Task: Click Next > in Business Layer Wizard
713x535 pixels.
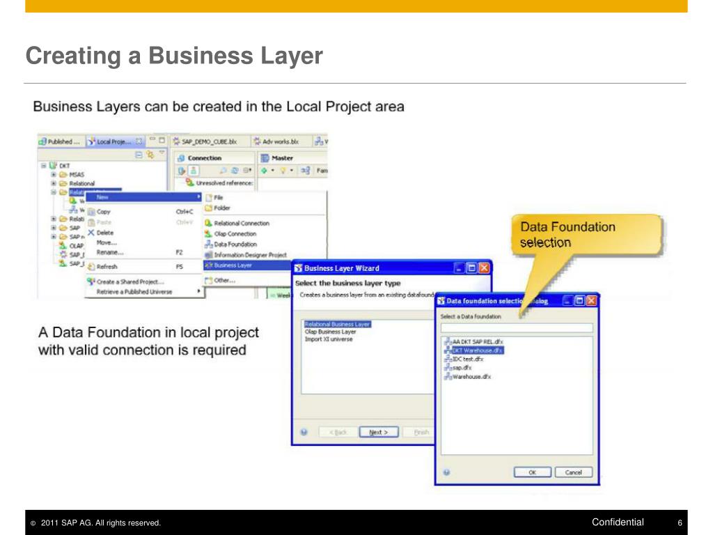Action: click(379, 432)
